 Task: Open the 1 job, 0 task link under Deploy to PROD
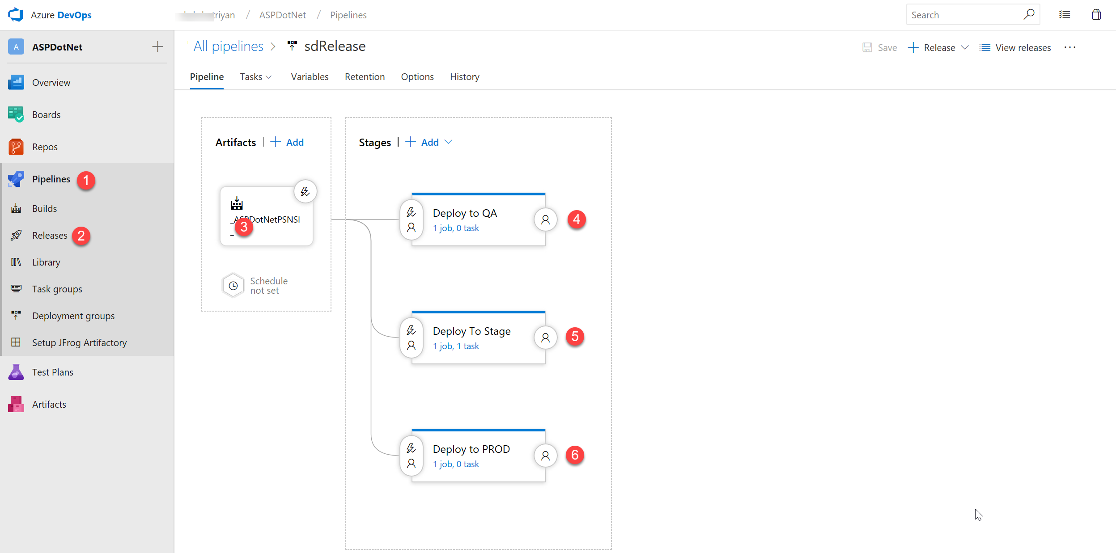(456, 464)
